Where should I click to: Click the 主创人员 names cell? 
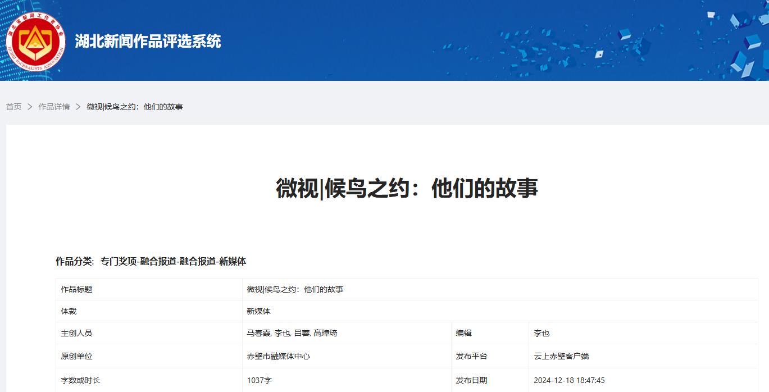tap(292, 333)
